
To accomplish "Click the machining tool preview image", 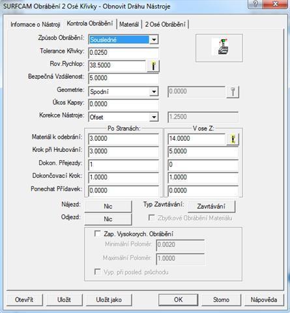I will click(x=219, y=48).
